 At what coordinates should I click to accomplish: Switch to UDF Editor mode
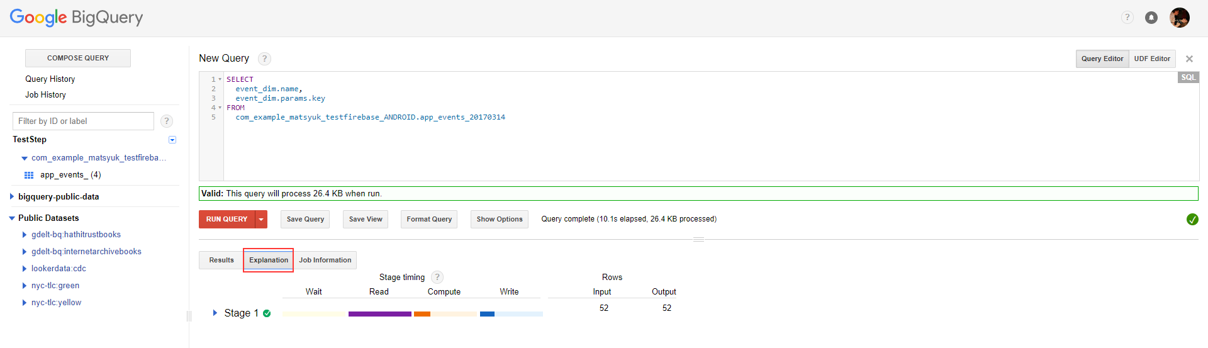click(x=1151, y=59)
